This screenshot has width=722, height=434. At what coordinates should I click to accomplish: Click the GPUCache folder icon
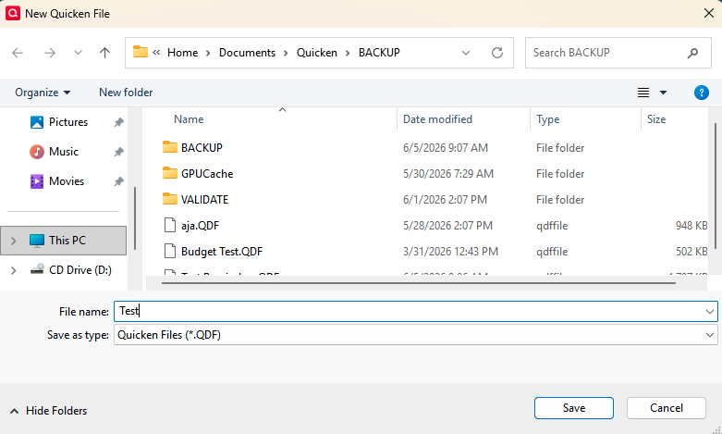(x=170, y=173)
